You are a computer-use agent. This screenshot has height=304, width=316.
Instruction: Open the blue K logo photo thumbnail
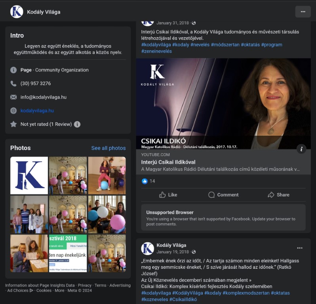29,175
